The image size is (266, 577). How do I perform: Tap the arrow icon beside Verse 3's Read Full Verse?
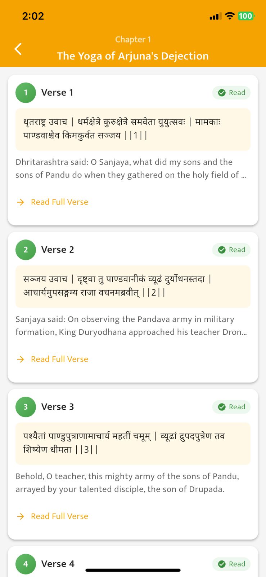tap(21, 516)
